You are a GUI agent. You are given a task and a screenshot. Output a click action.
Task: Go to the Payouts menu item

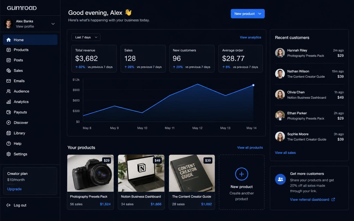(x=30, y=112)
